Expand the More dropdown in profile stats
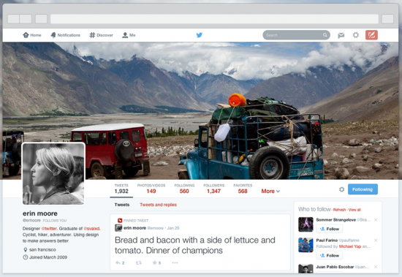 pyautogui.click(x=270, y=191)
